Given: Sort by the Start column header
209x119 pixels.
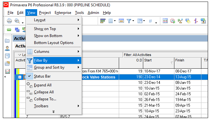Looking at the screenshot, I should click(158, 63).
